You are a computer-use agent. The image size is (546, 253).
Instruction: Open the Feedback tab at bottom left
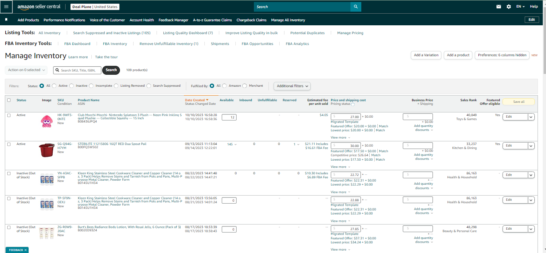16,250
